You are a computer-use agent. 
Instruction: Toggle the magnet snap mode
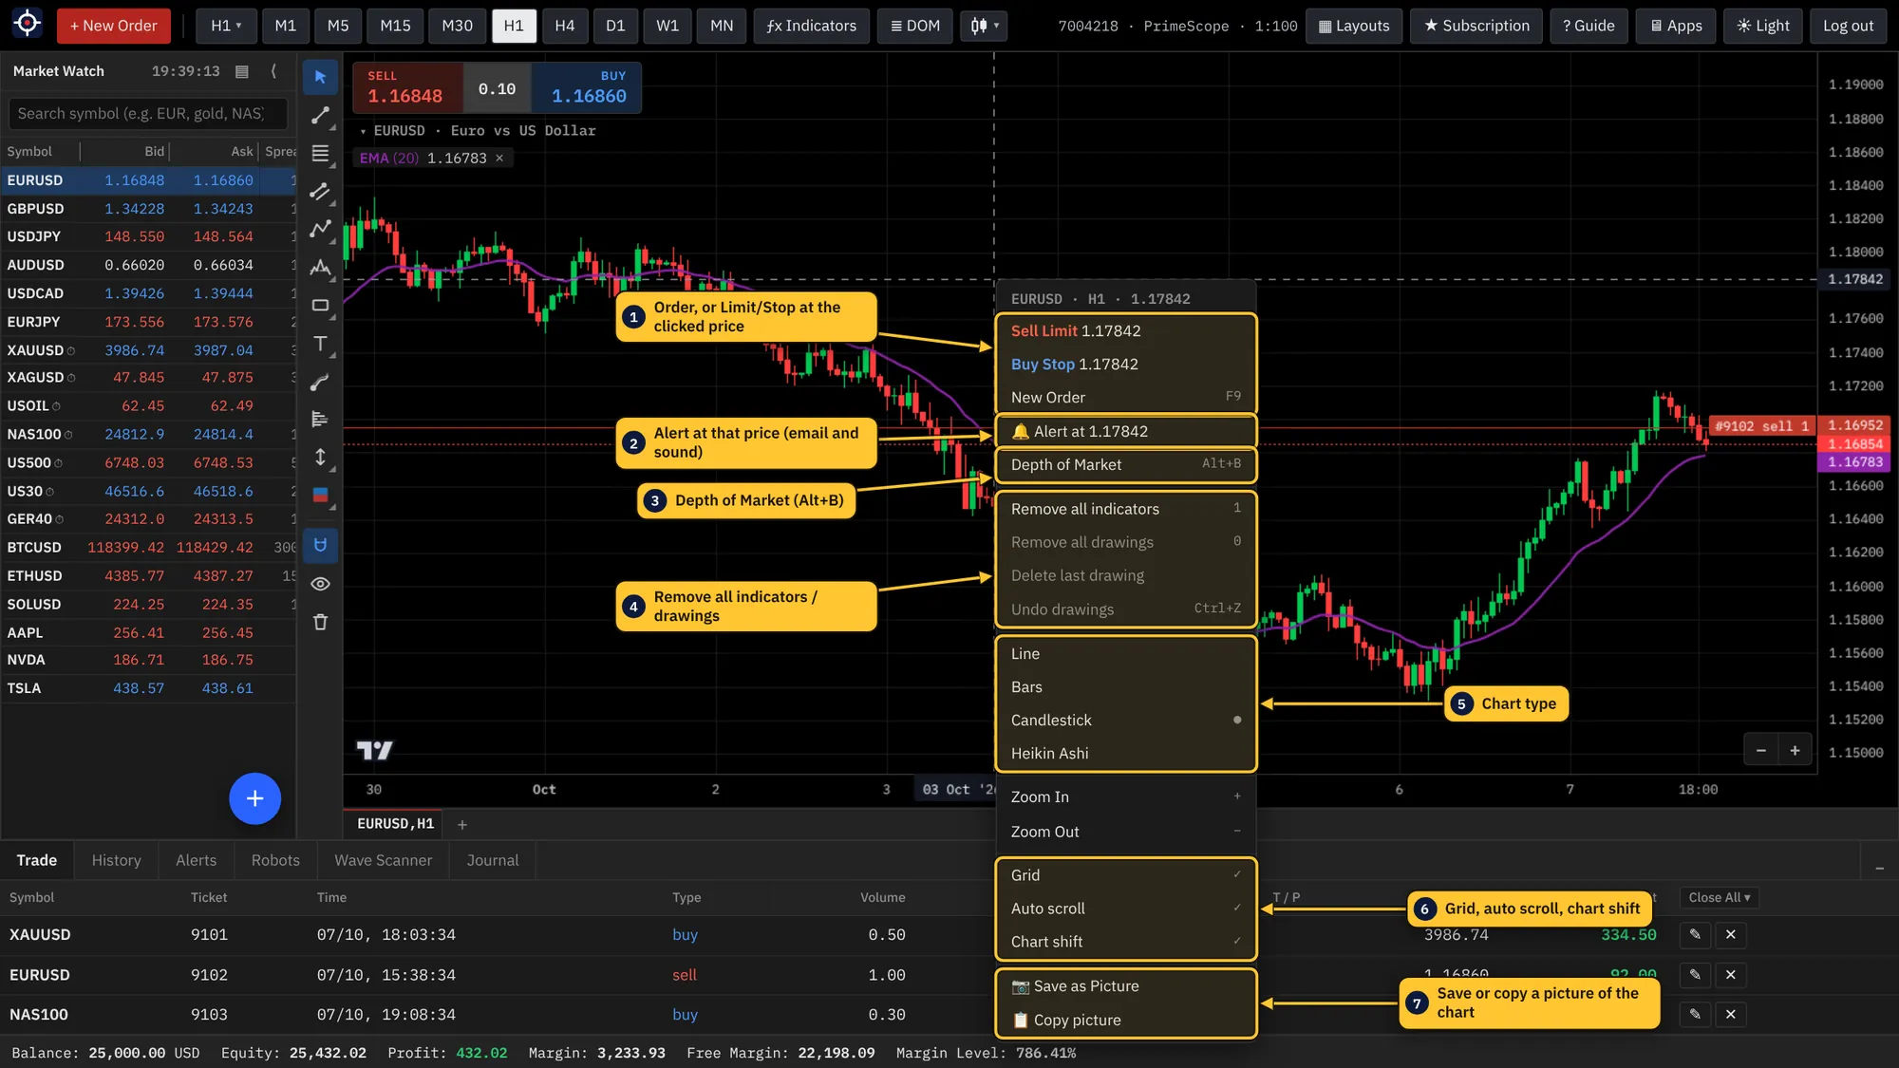point(320,545)
